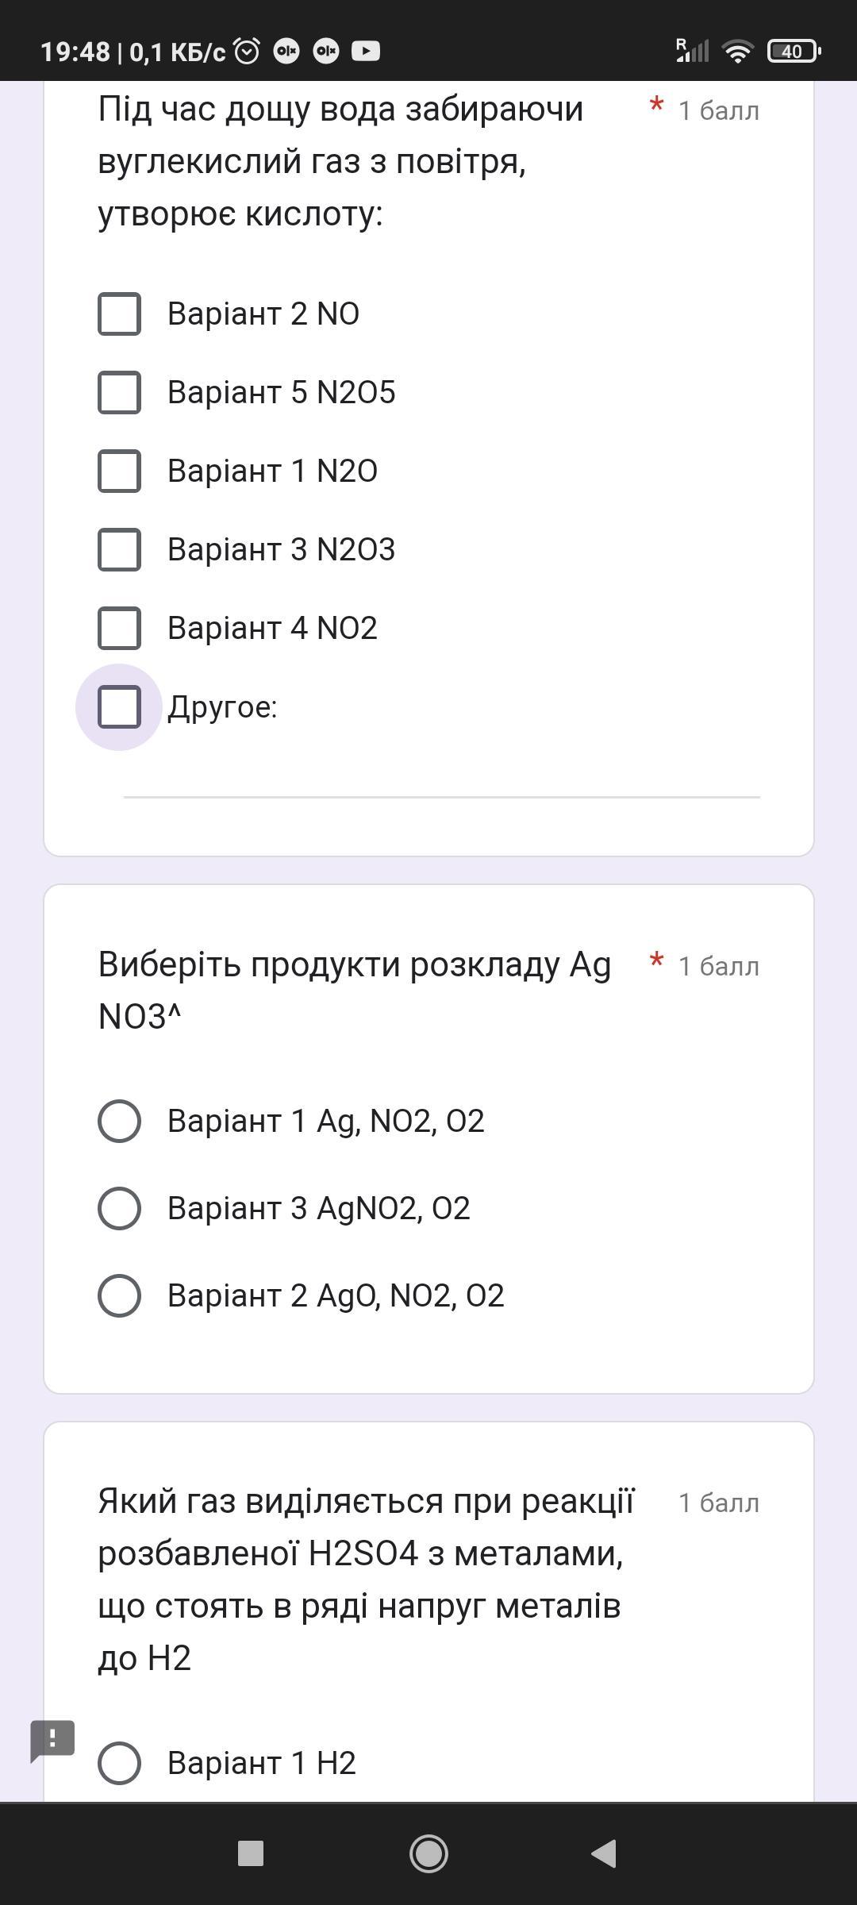Tick the 'Варіант 3 N2O3' checkbox
The image size is (857, 1905).
(119, 549)
